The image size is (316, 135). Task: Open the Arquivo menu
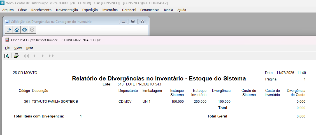point(8,10)
